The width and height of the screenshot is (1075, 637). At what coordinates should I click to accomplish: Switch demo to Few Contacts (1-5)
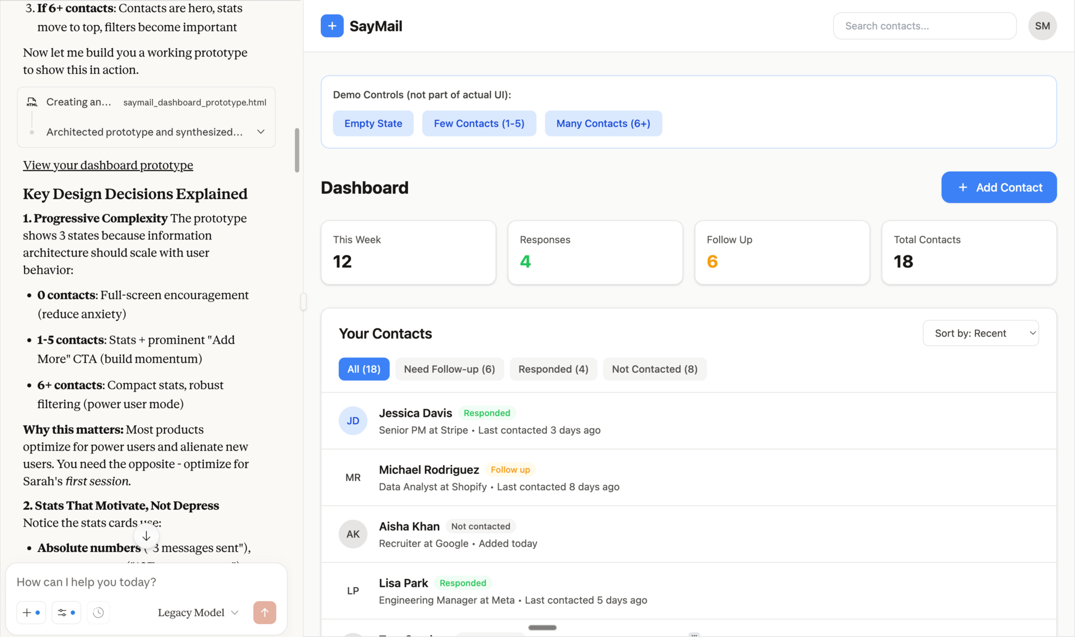pos(479,123)
